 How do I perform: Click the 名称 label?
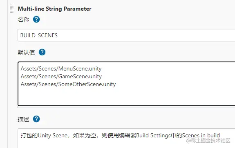tap(23, 20)
